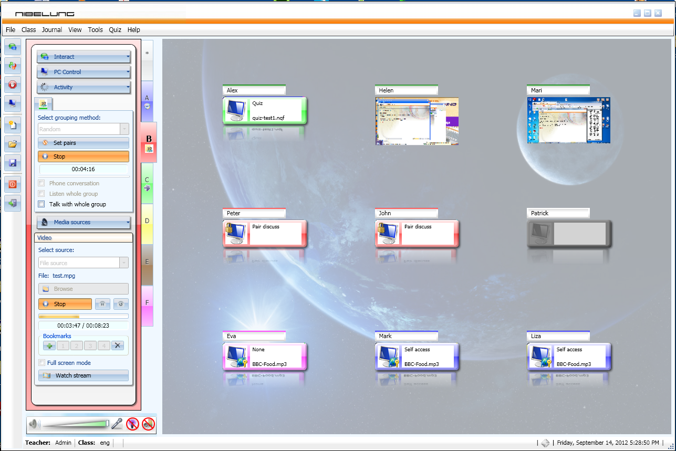Expand the Media sources panel
The height and width of the screenshot is (451, 676).
point(83,222)
